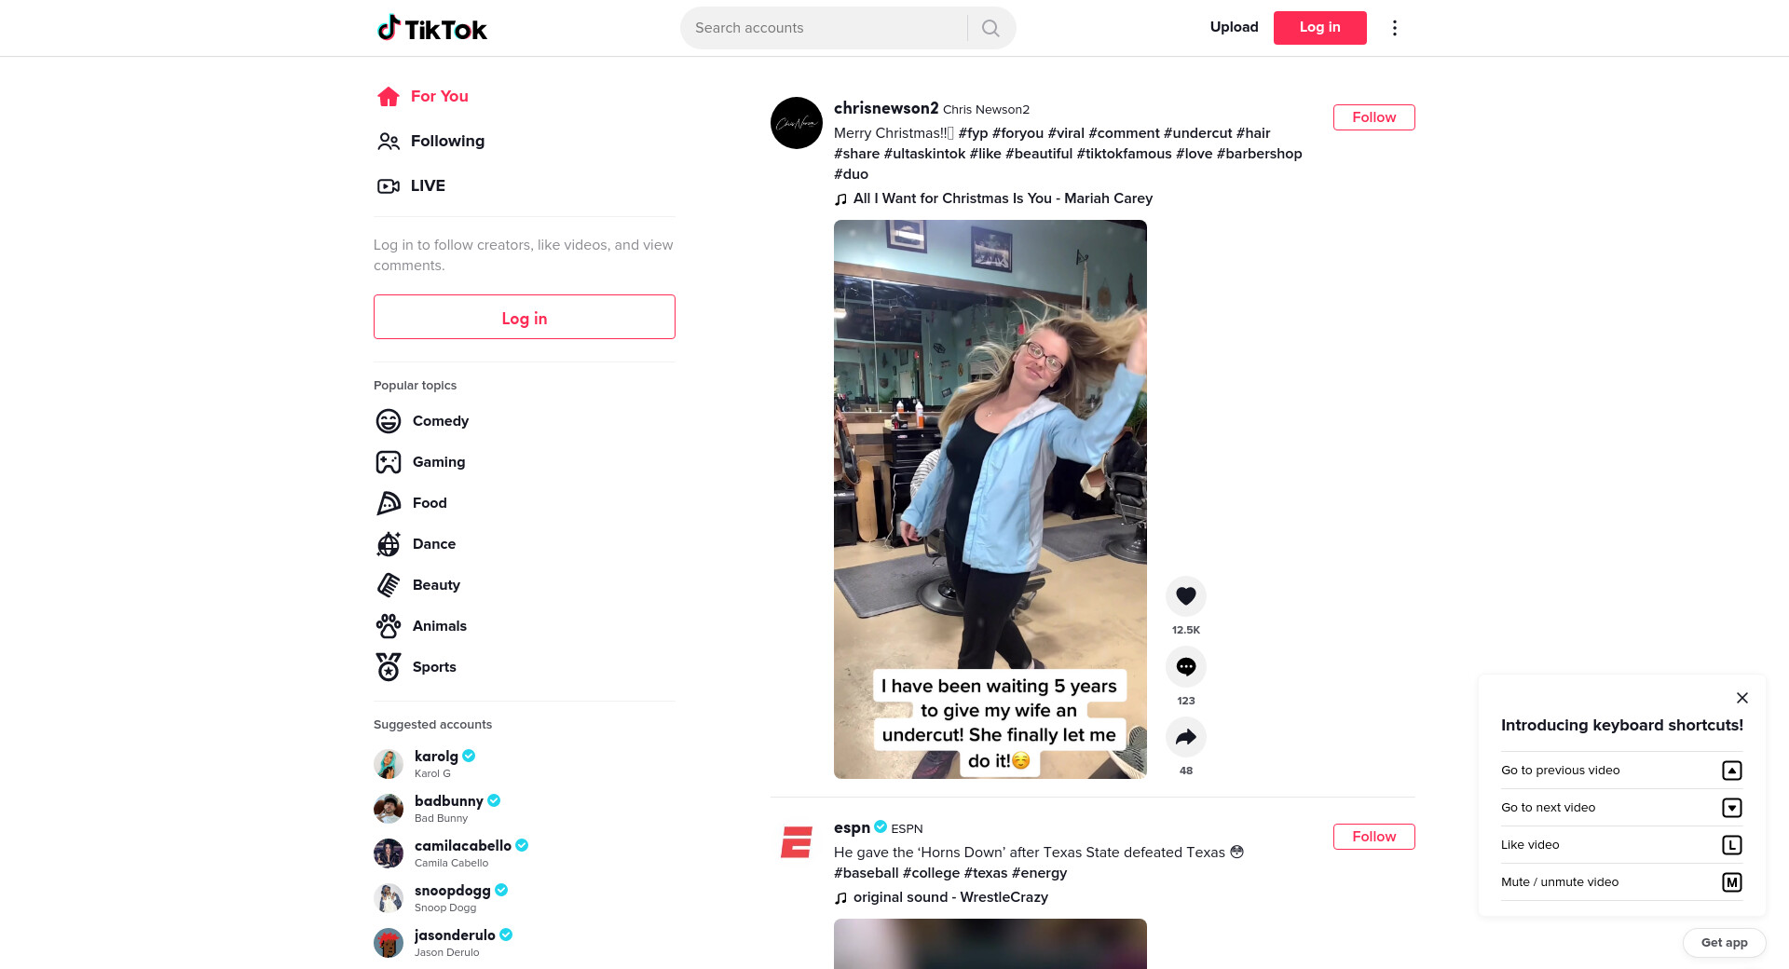Click the chrisnewson2 video thumbnail
This screenshot has height=969, width=1789.
(990, 499)
